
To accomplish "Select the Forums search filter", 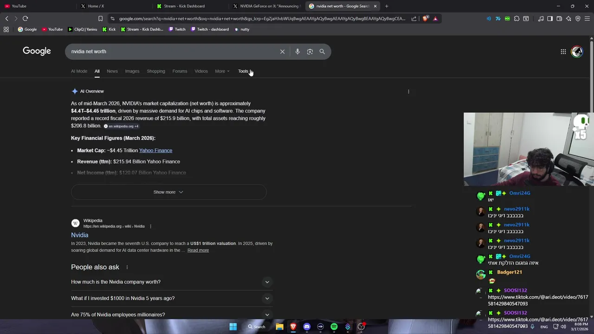I will (x=180, y=71).
